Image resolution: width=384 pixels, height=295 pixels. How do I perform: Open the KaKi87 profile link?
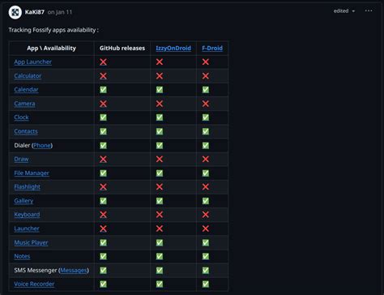(35, 12)
